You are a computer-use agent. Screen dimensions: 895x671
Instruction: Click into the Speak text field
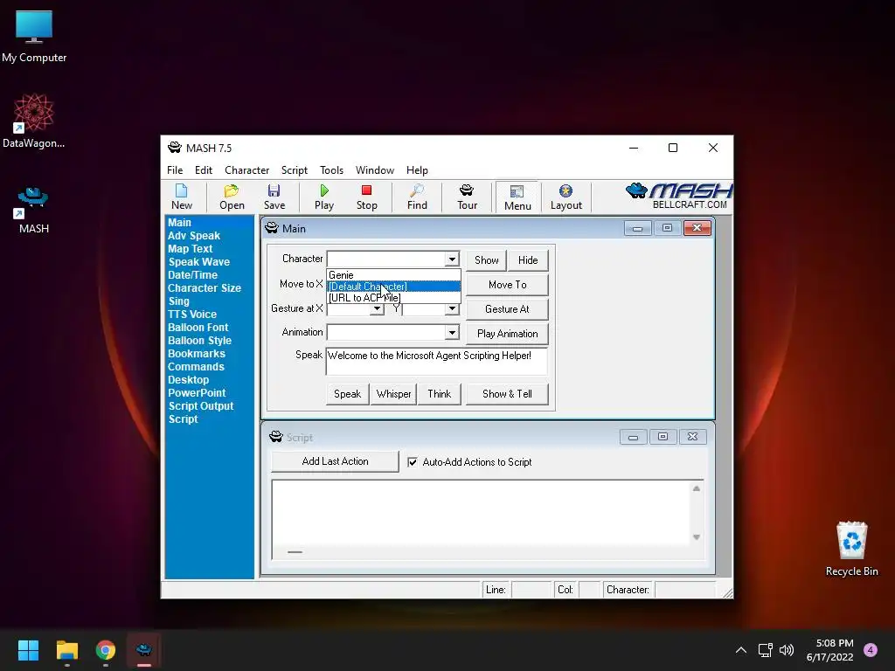(437, 361)
